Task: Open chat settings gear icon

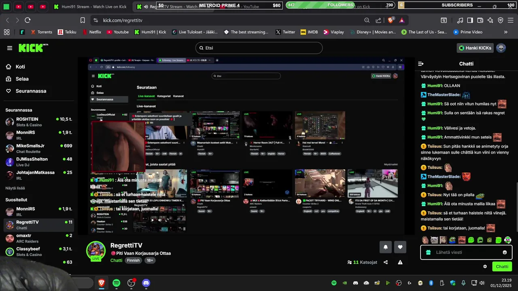Action: [485, 266]
